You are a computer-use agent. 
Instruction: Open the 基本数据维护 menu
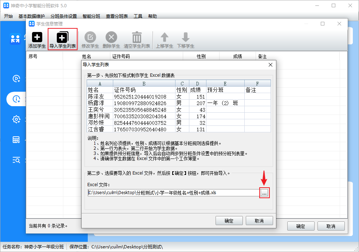(x=31, y=16)
